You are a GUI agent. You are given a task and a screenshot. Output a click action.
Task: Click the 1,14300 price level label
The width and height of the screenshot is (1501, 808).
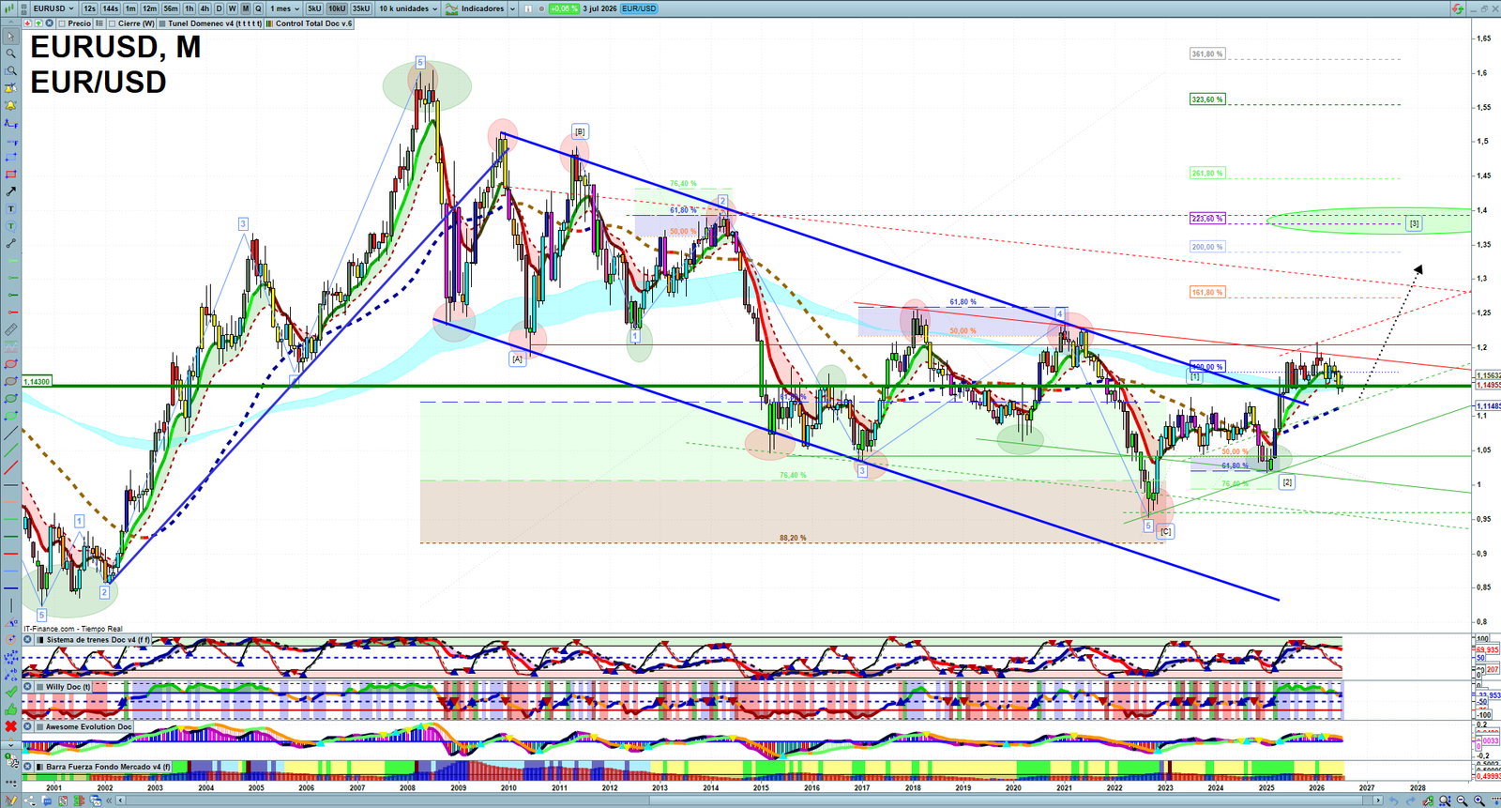point(37,382)
